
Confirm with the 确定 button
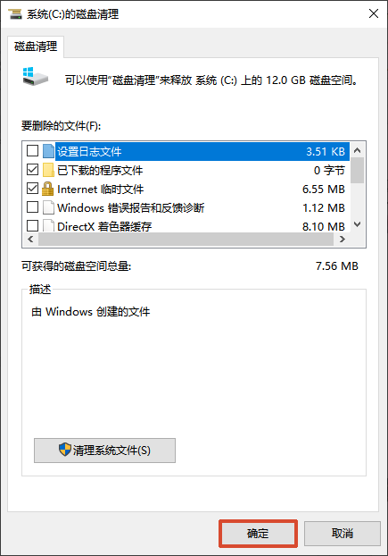(x=258, y=534)
